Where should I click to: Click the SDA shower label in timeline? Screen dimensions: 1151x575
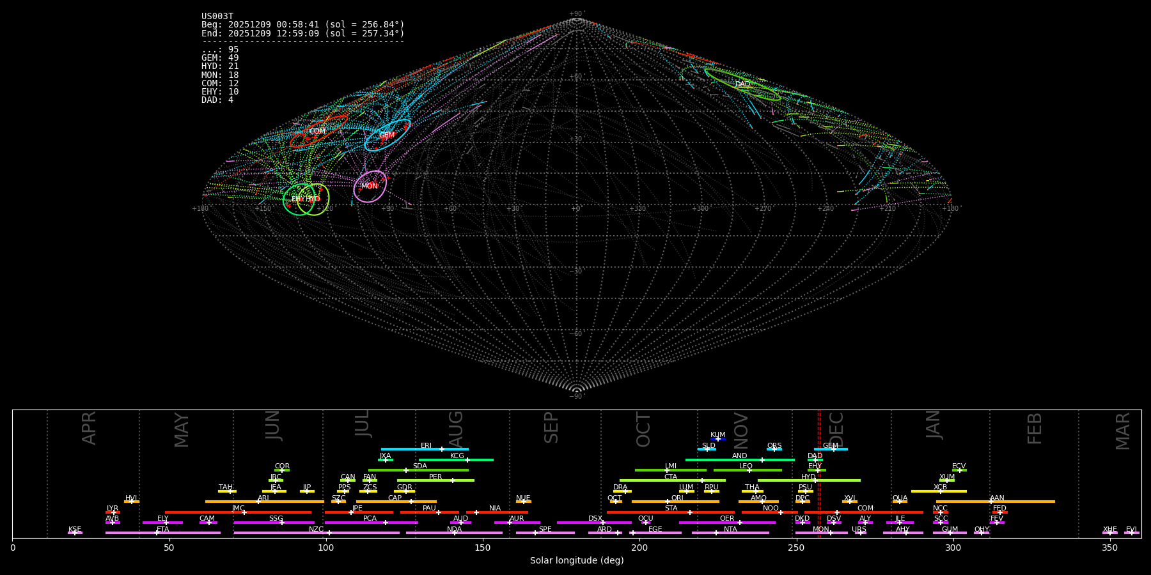coord(420,466)
